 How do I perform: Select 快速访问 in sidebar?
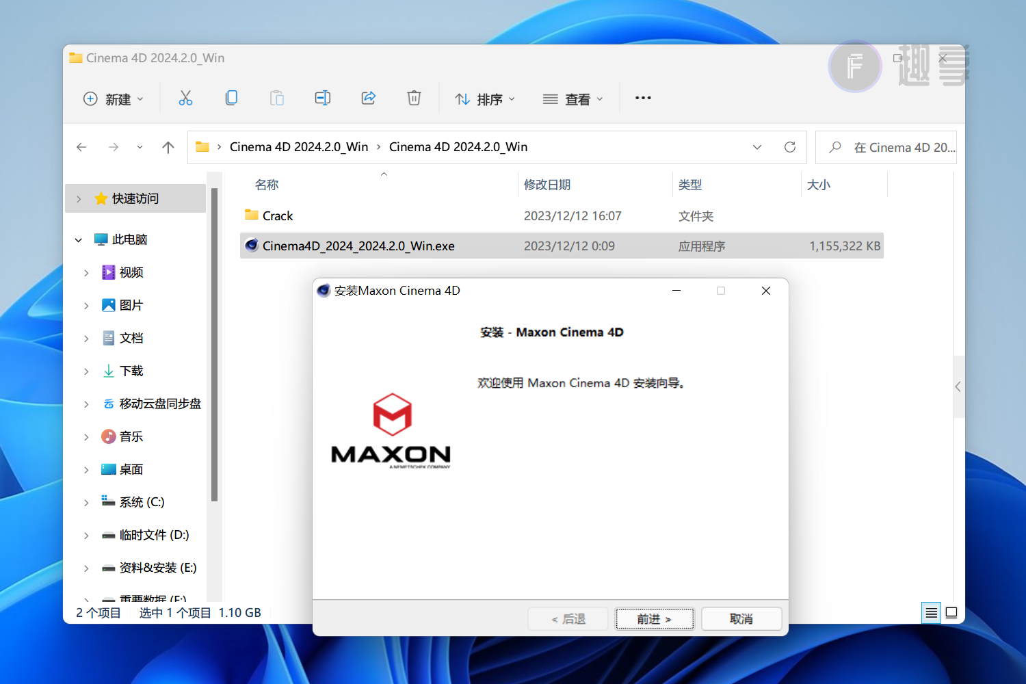135,198
